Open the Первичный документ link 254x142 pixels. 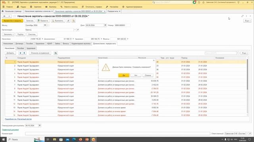10,130
